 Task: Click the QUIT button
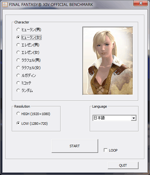point(123,165)
